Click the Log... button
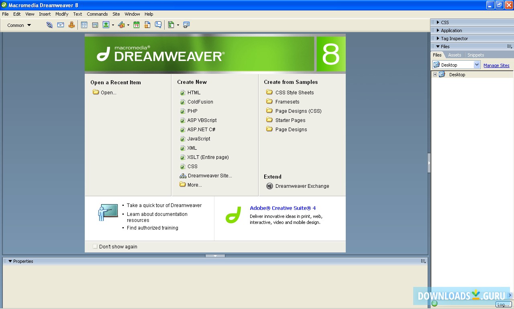 503,305
